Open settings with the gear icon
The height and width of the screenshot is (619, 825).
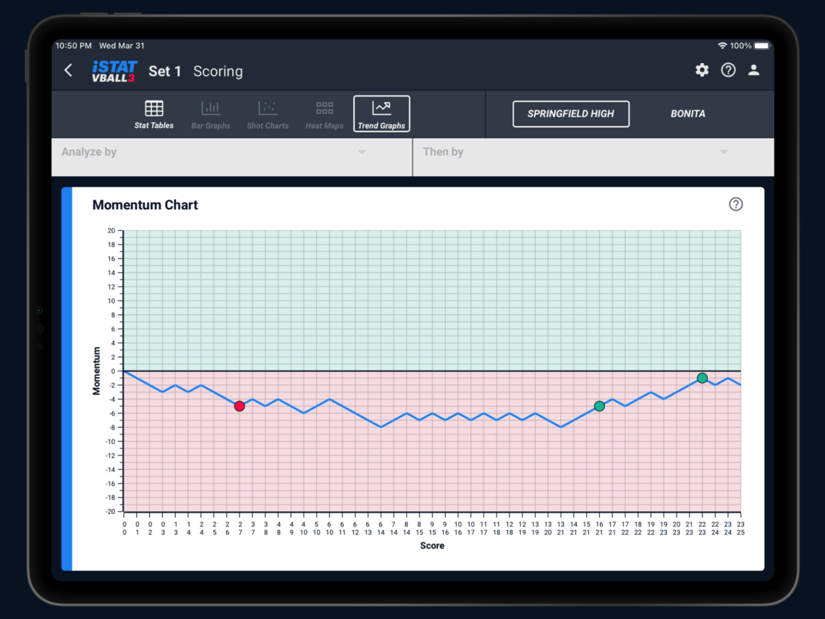coord(702,70)
